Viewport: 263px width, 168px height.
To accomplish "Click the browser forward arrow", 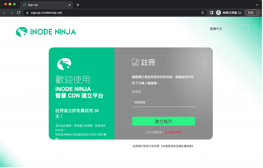I will click(11, 13).
